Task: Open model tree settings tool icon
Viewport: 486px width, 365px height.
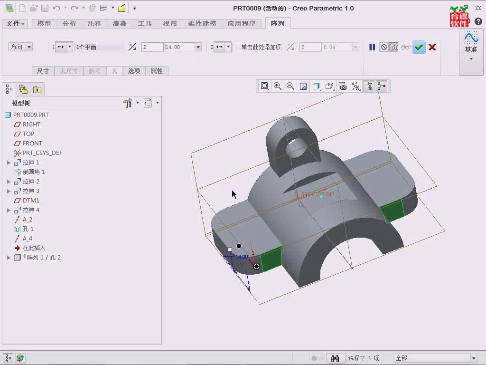Action: (128, 103)
